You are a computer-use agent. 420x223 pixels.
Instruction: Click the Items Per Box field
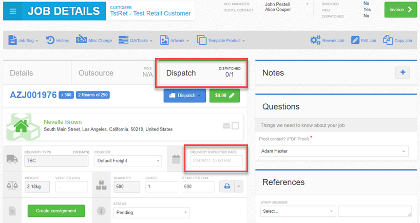point(198,187)
